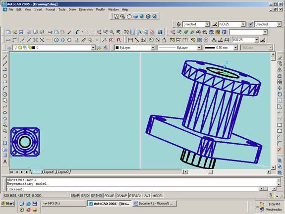
Task: Toggle LWT lineweight display
Action: (x=147, y=196)
